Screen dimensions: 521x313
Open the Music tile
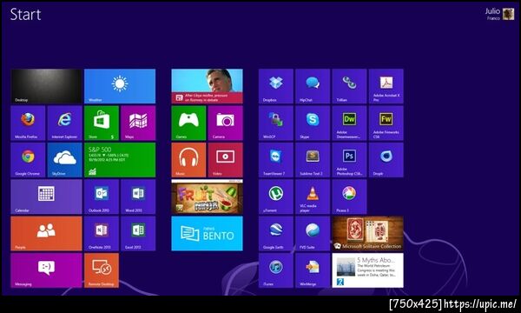coord(188,160)
